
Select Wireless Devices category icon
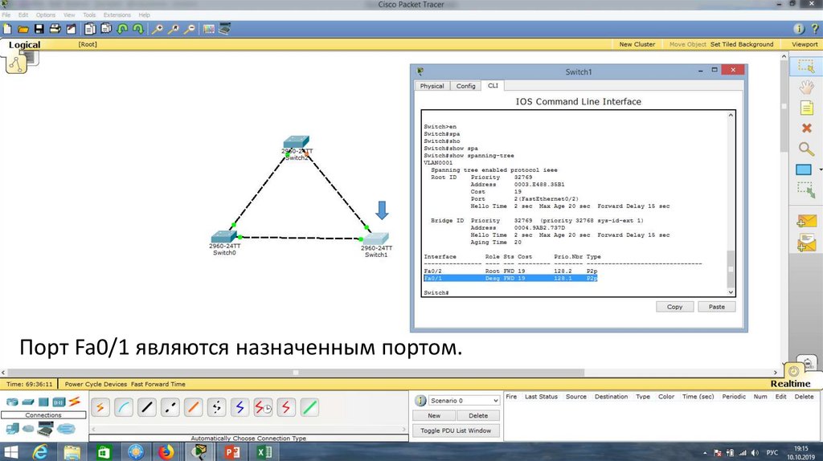[x=59, y=402]
